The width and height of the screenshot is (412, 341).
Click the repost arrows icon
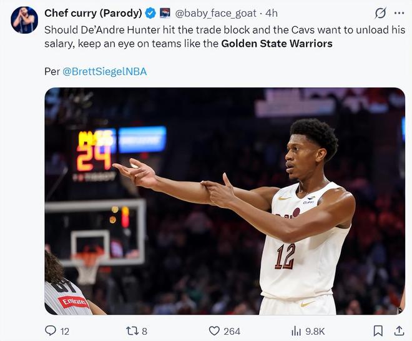132,331
